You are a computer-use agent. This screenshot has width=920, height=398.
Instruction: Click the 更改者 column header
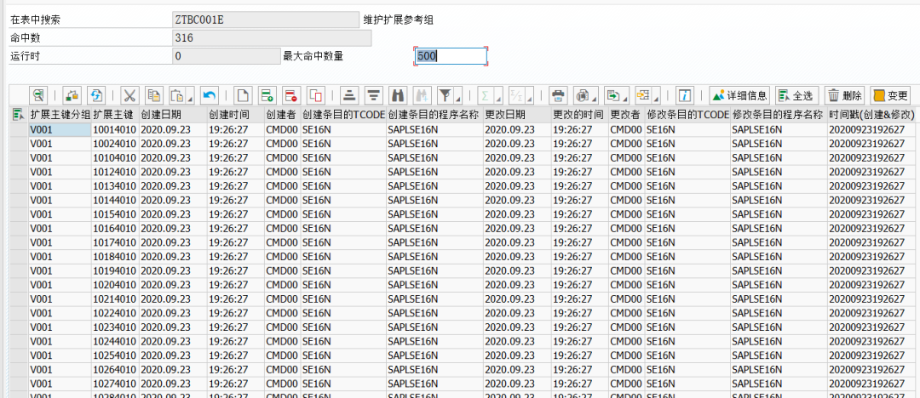[x=627, y=114]
